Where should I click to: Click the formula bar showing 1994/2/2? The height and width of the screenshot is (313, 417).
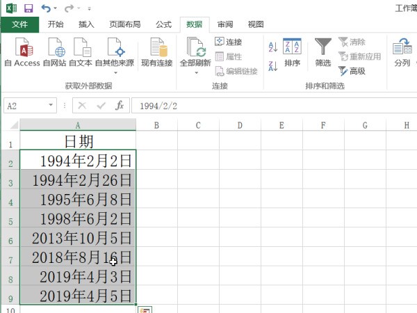271,106
